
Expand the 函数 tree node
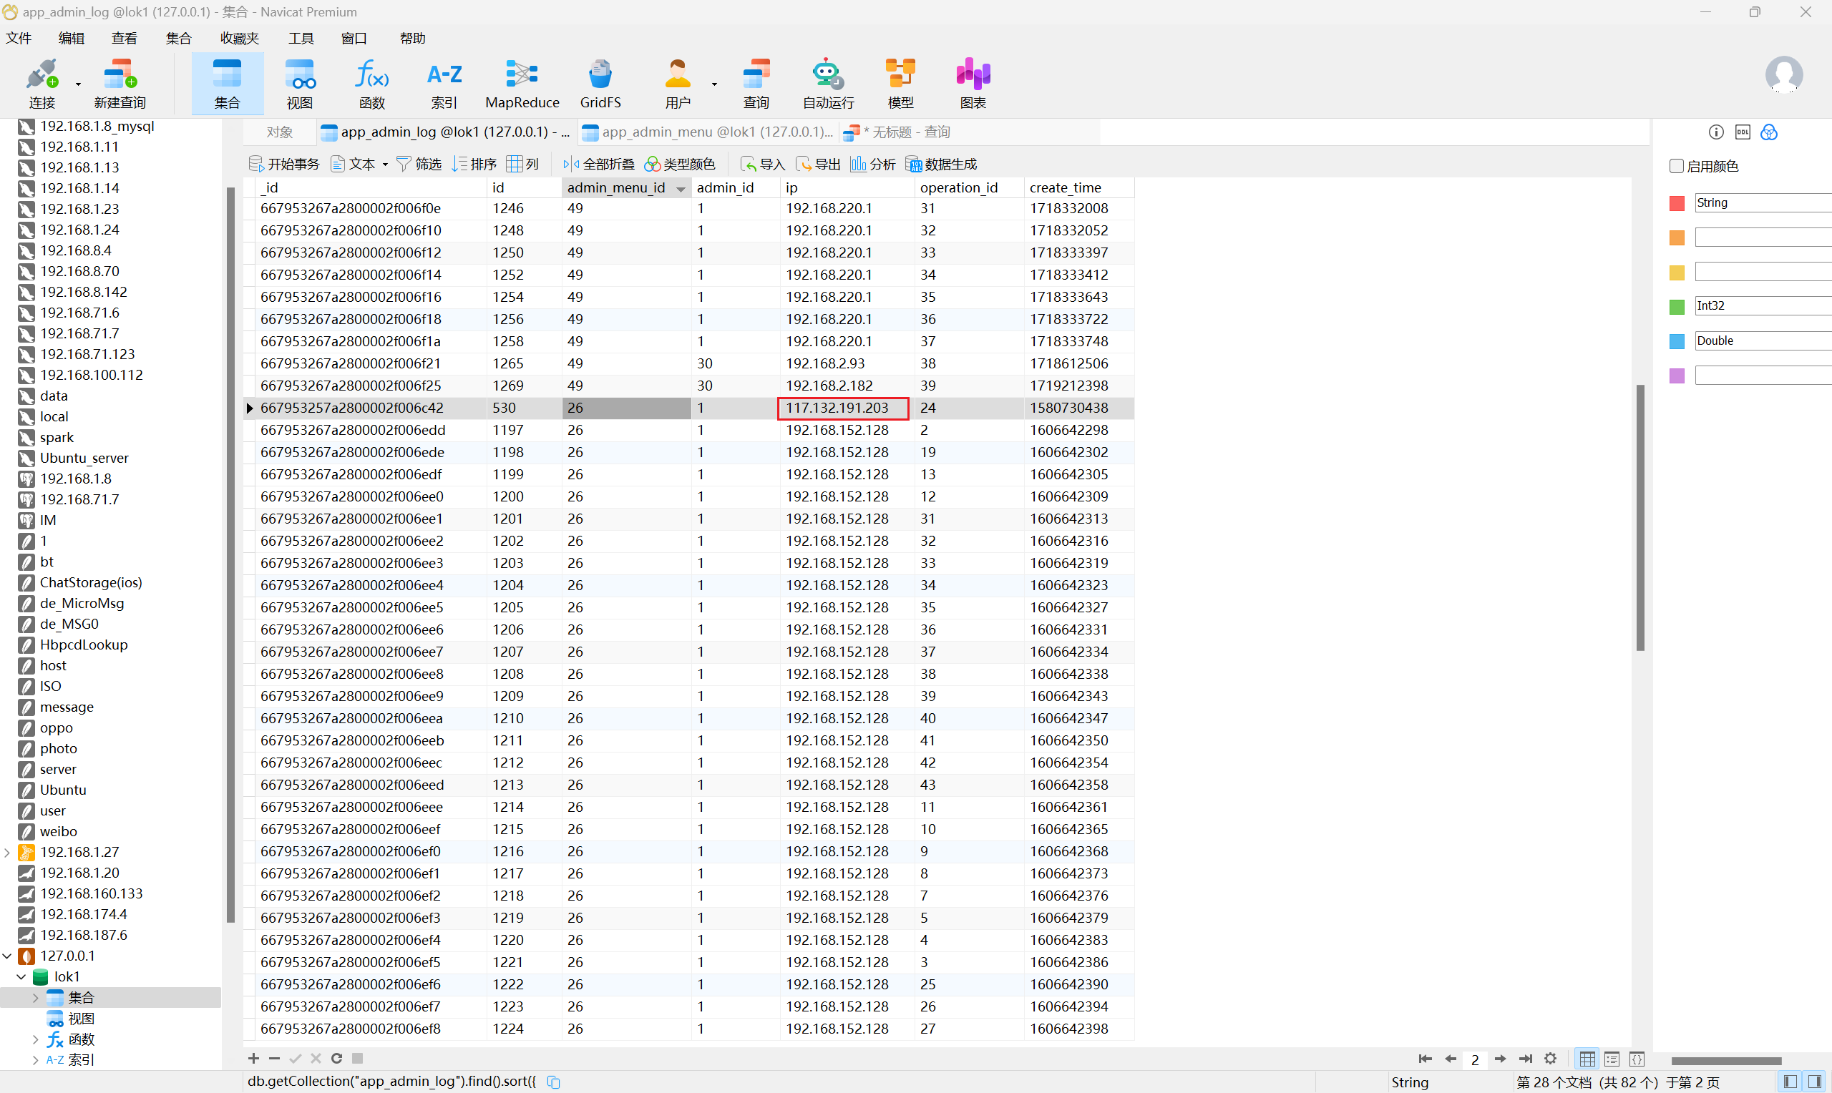[x=35, y=1039]
